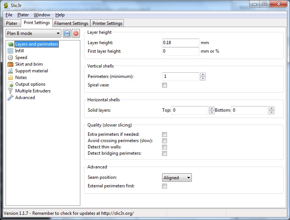Screen dimensions: 290x220
Task: Switch to Filament Settings tab
Action: point(71,23)
